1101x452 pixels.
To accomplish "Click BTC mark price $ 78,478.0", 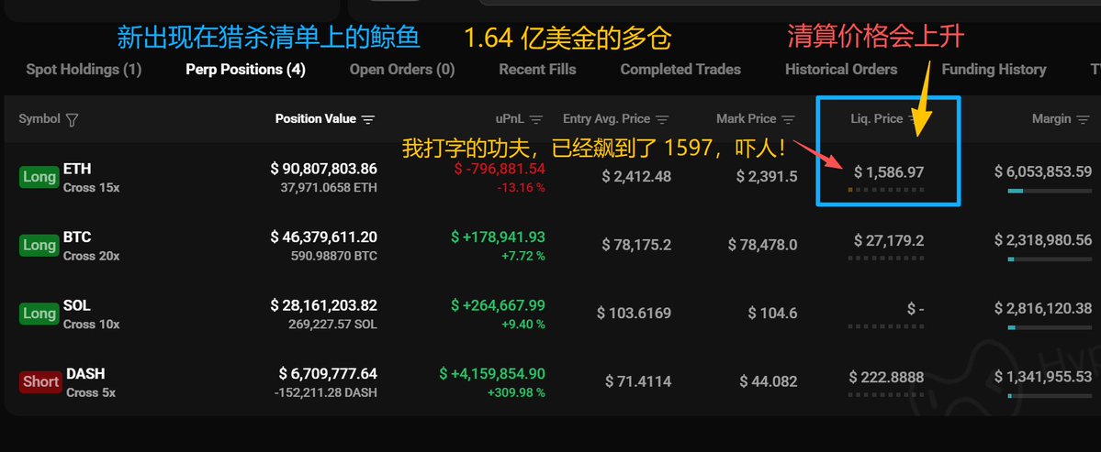I will tap(762, 245).
